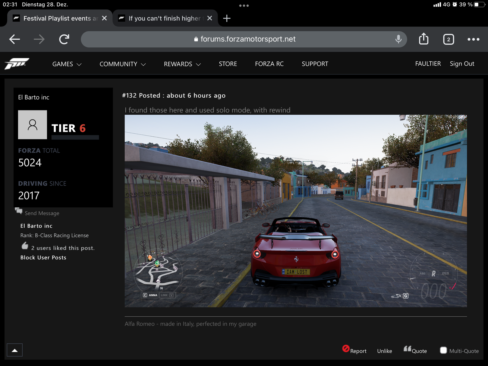Close the Festival Playlist events tab
Screen dimensions: 488x366
point(104,18)
